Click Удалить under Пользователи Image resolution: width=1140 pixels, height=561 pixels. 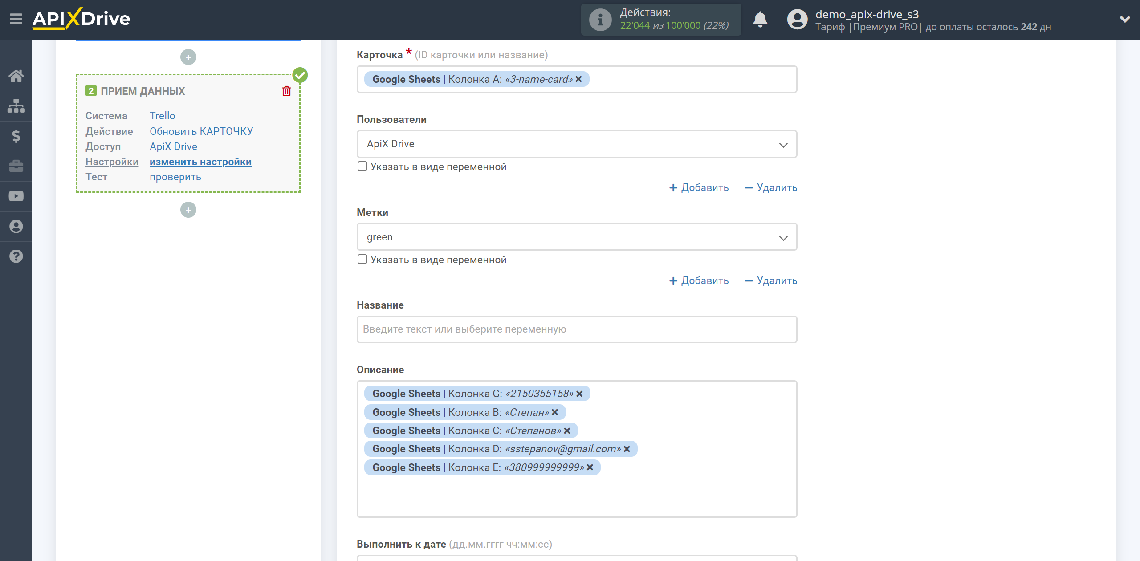(x=771, y=188)
